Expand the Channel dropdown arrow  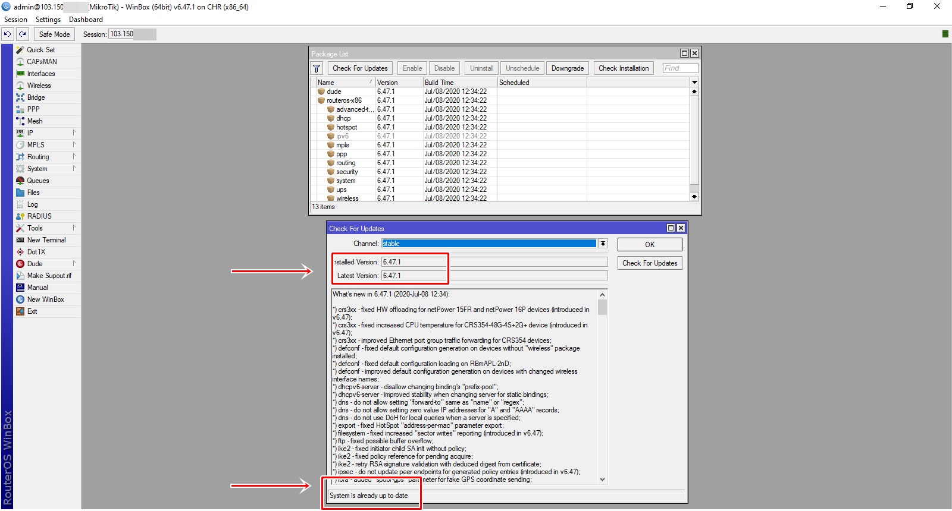[x=603, y=244]
